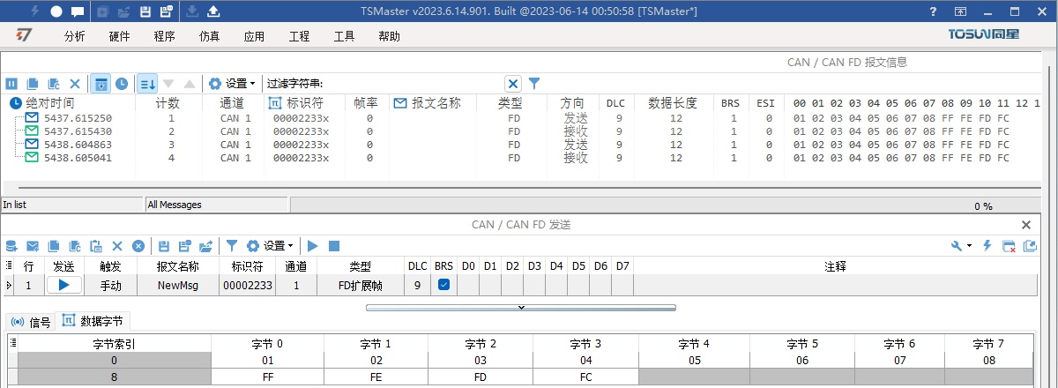Viewport: 1058px width, 388px height.
Task: Click the lightning connect icon in title bar
Action: point(35,11)
